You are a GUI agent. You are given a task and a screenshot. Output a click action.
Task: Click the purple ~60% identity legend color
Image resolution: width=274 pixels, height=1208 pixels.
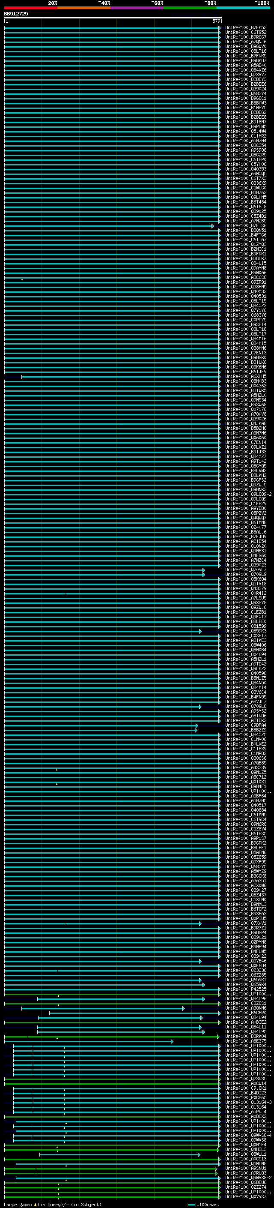coord(137,8)
